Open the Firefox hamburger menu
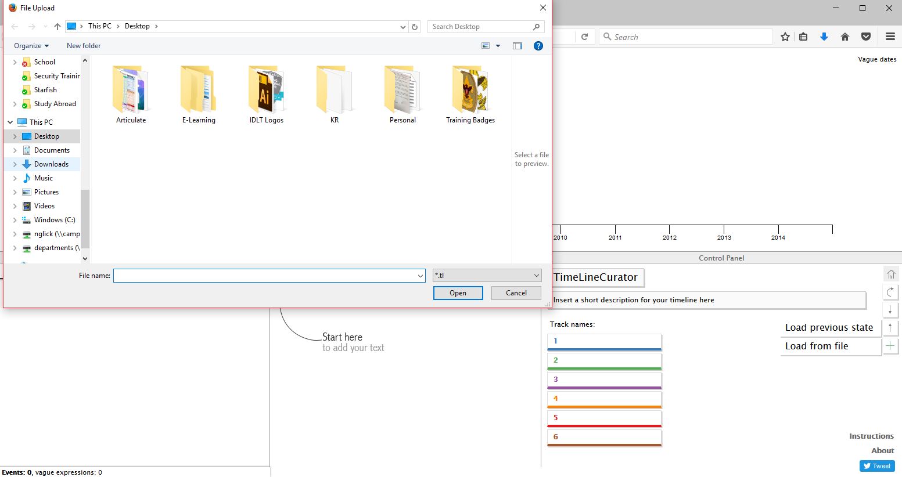 coord(890,37)
